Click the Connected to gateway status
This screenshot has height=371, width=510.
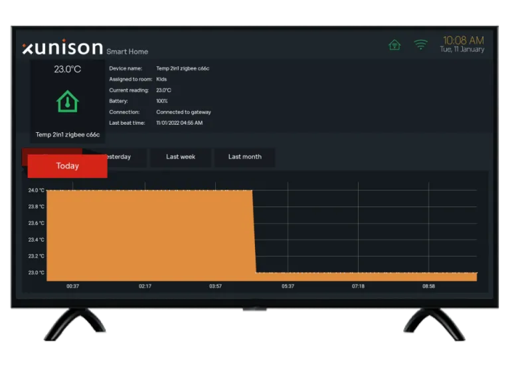pos(183,112)
